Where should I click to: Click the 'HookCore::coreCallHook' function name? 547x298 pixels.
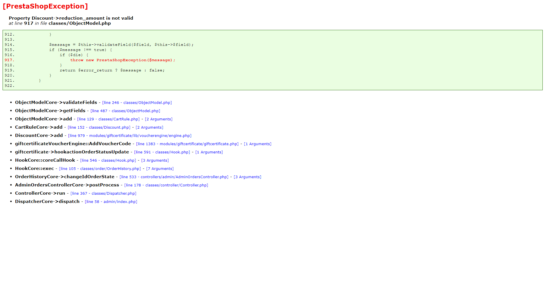45,160
